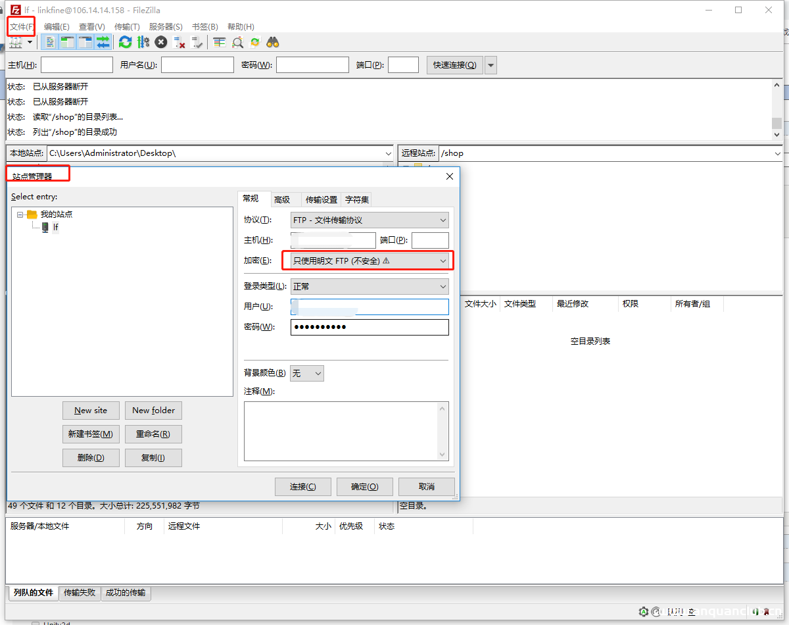Click the disconnect icon with red X

(179, 42)
